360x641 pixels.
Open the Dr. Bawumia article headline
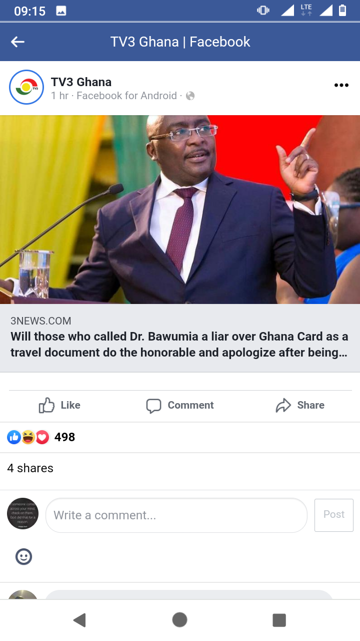click(x=179, y=345)
